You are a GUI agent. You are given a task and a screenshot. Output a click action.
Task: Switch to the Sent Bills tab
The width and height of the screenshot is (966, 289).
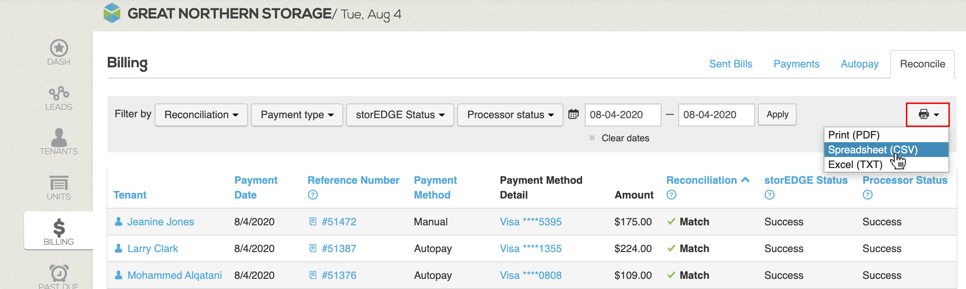(x=731, y=64)
